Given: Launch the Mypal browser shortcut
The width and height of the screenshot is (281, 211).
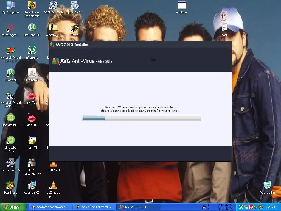Looking at the screenshot, I should coord(75,30).
